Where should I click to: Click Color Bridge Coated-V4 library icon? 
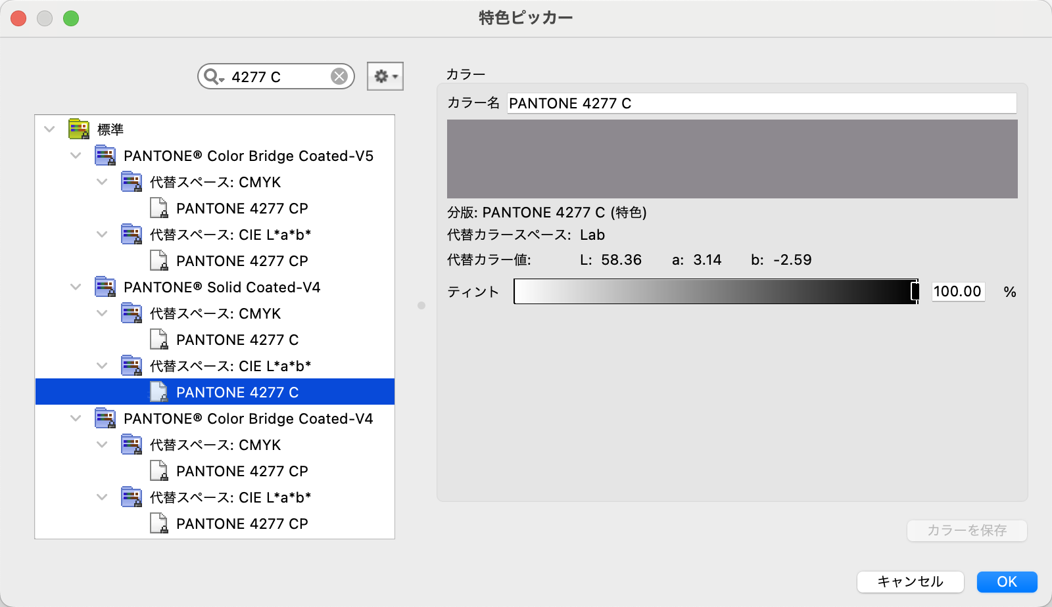pos(105,418)
